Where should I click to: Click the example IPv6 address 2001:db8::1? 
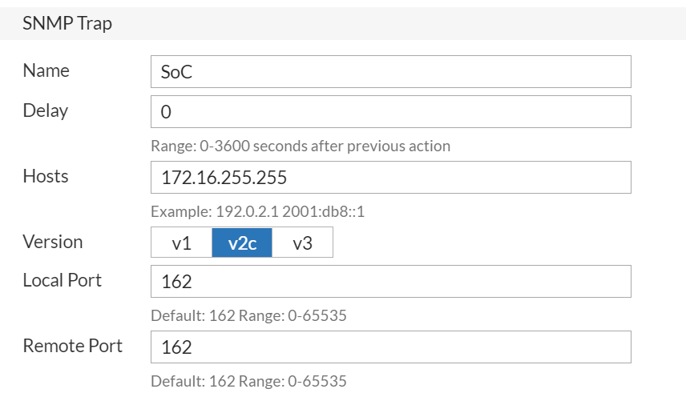coord(324,212)
